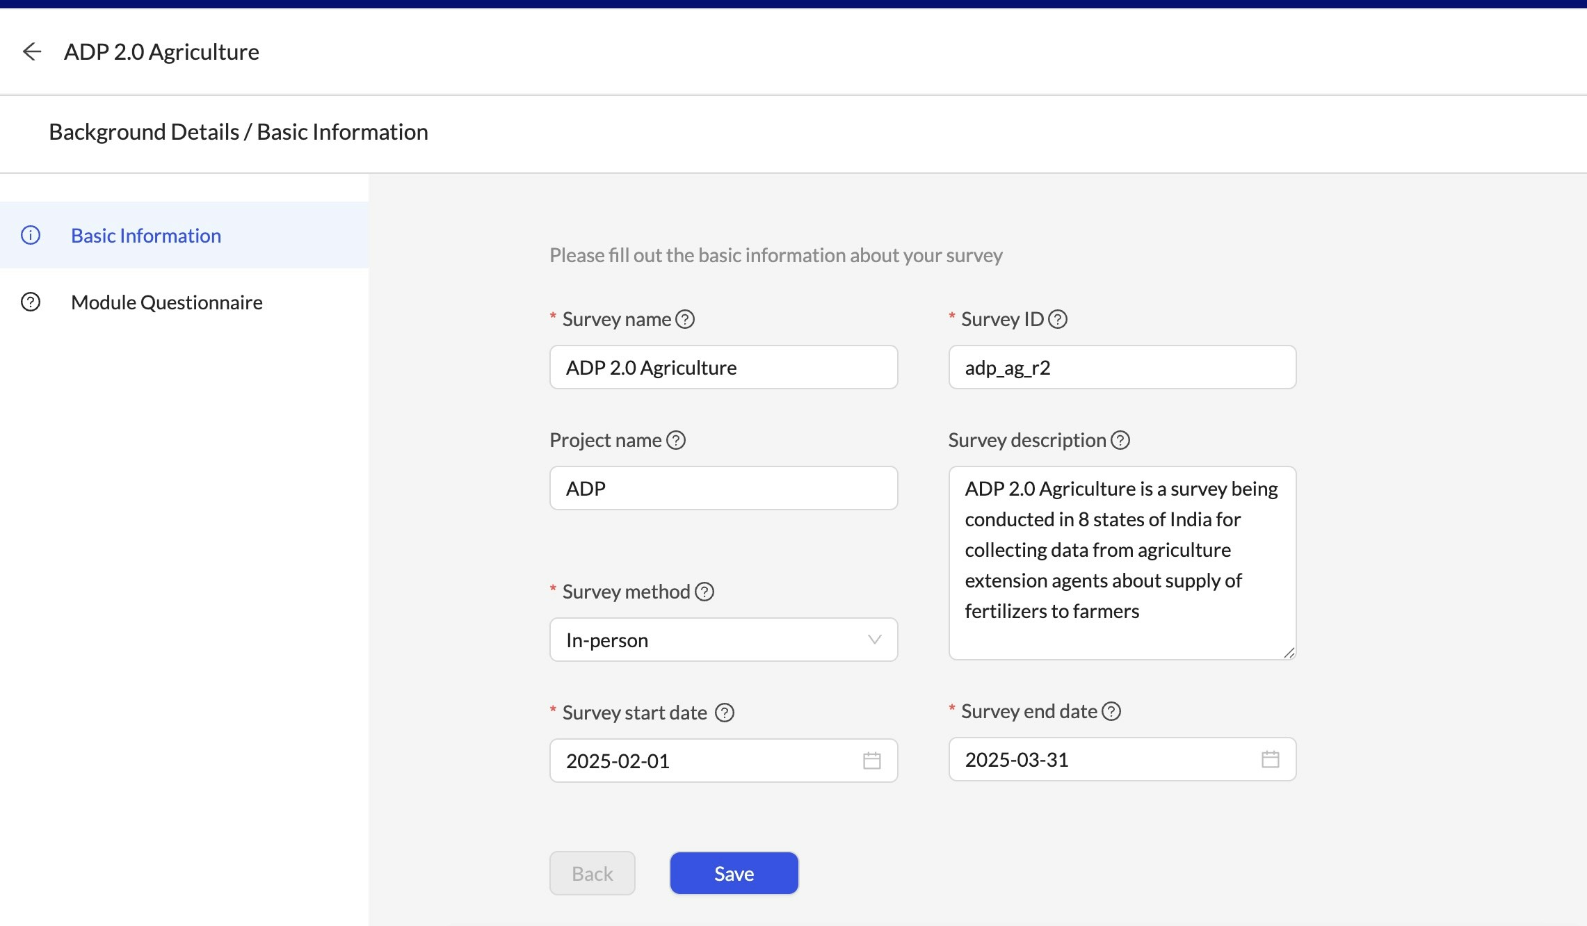Click the chevron arrow on In-person dropdown

874,640
